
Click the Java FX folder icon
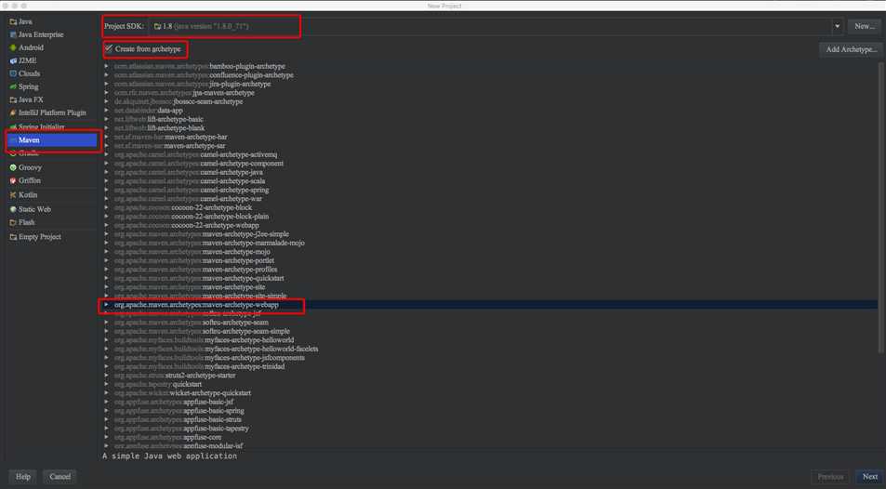coord(13,99)
